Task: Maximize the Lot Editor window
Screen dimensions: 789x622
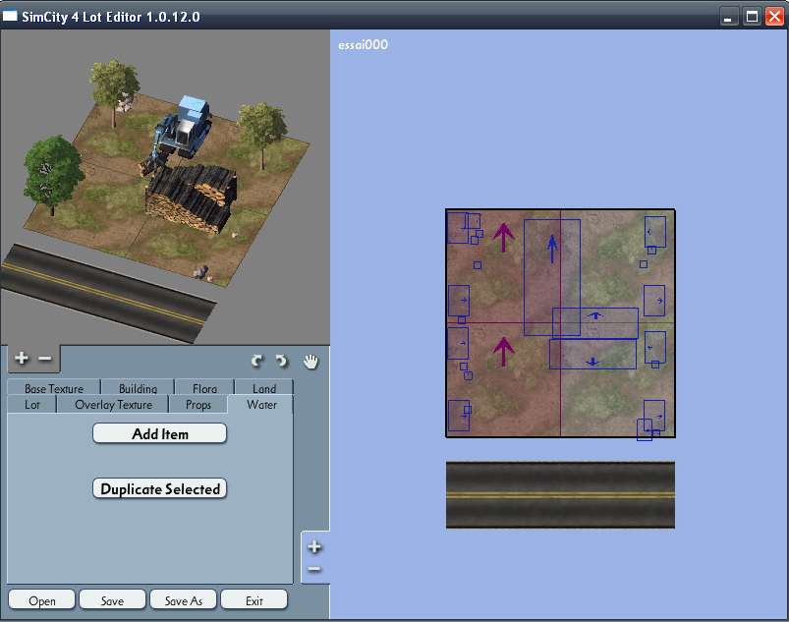Action: coord(752,16)
